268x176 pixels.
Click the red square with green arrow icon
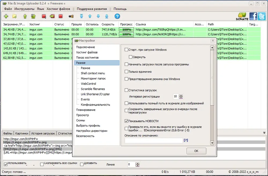point(52,16)
